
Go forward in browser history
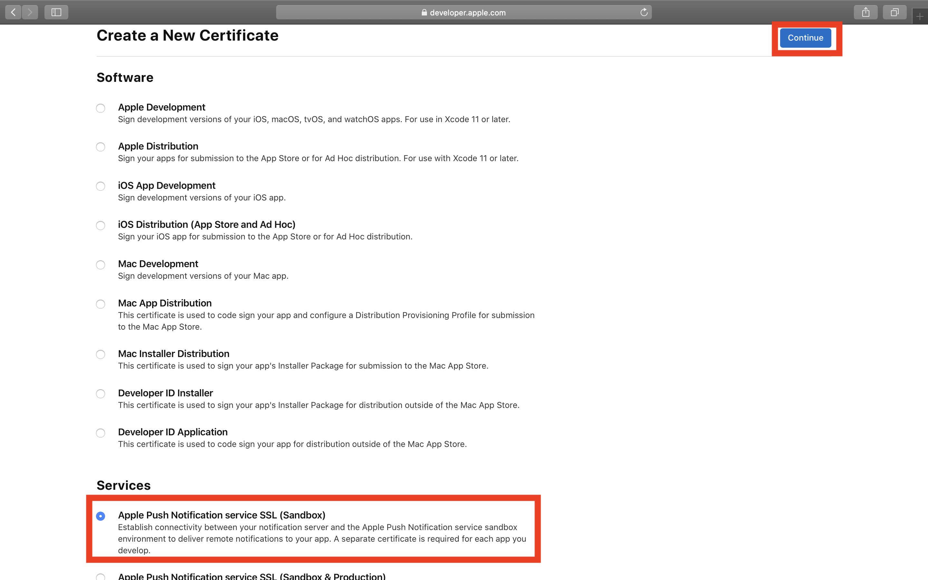click(30, 12)
